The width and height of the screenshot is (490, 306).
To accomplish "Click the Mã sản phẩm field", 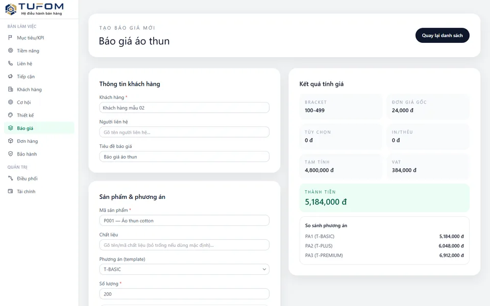I will [x=184, y=220].
